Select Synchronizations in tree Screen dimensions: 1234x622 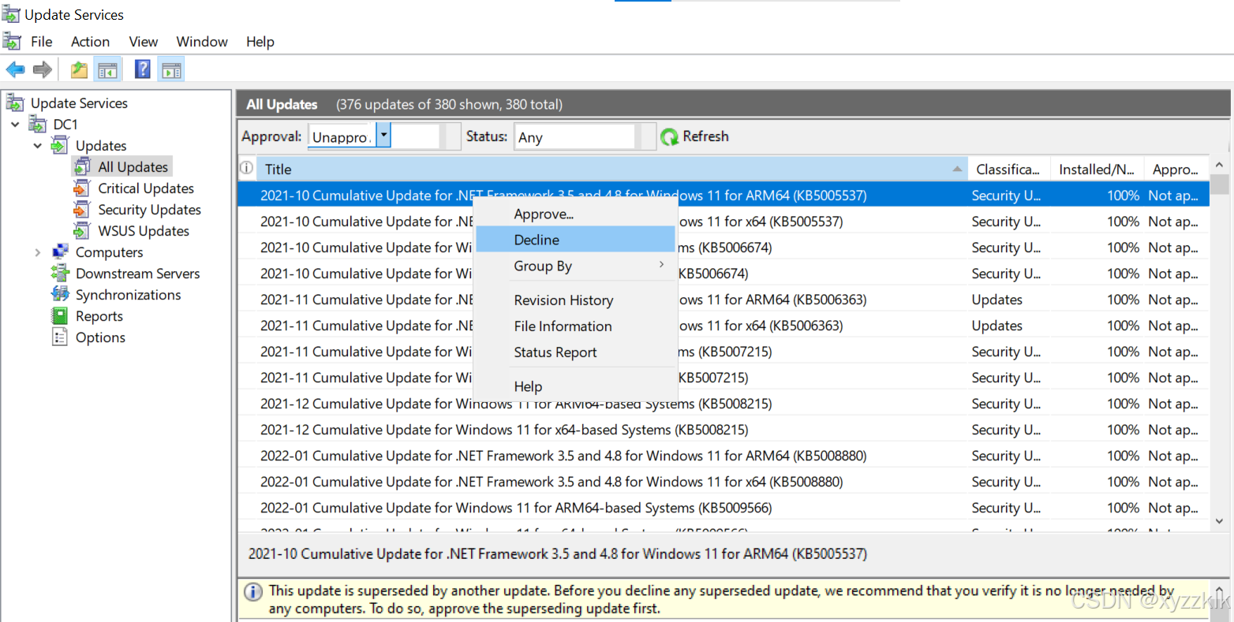(x=128, y=294)
